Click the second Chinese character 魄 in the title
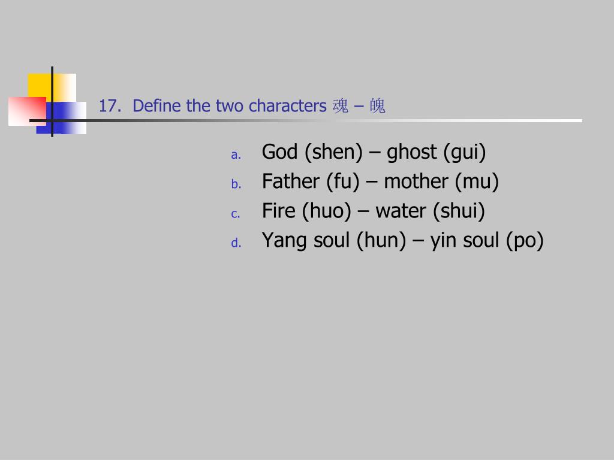This screenshot has height=460, width=614. [378, 106]
